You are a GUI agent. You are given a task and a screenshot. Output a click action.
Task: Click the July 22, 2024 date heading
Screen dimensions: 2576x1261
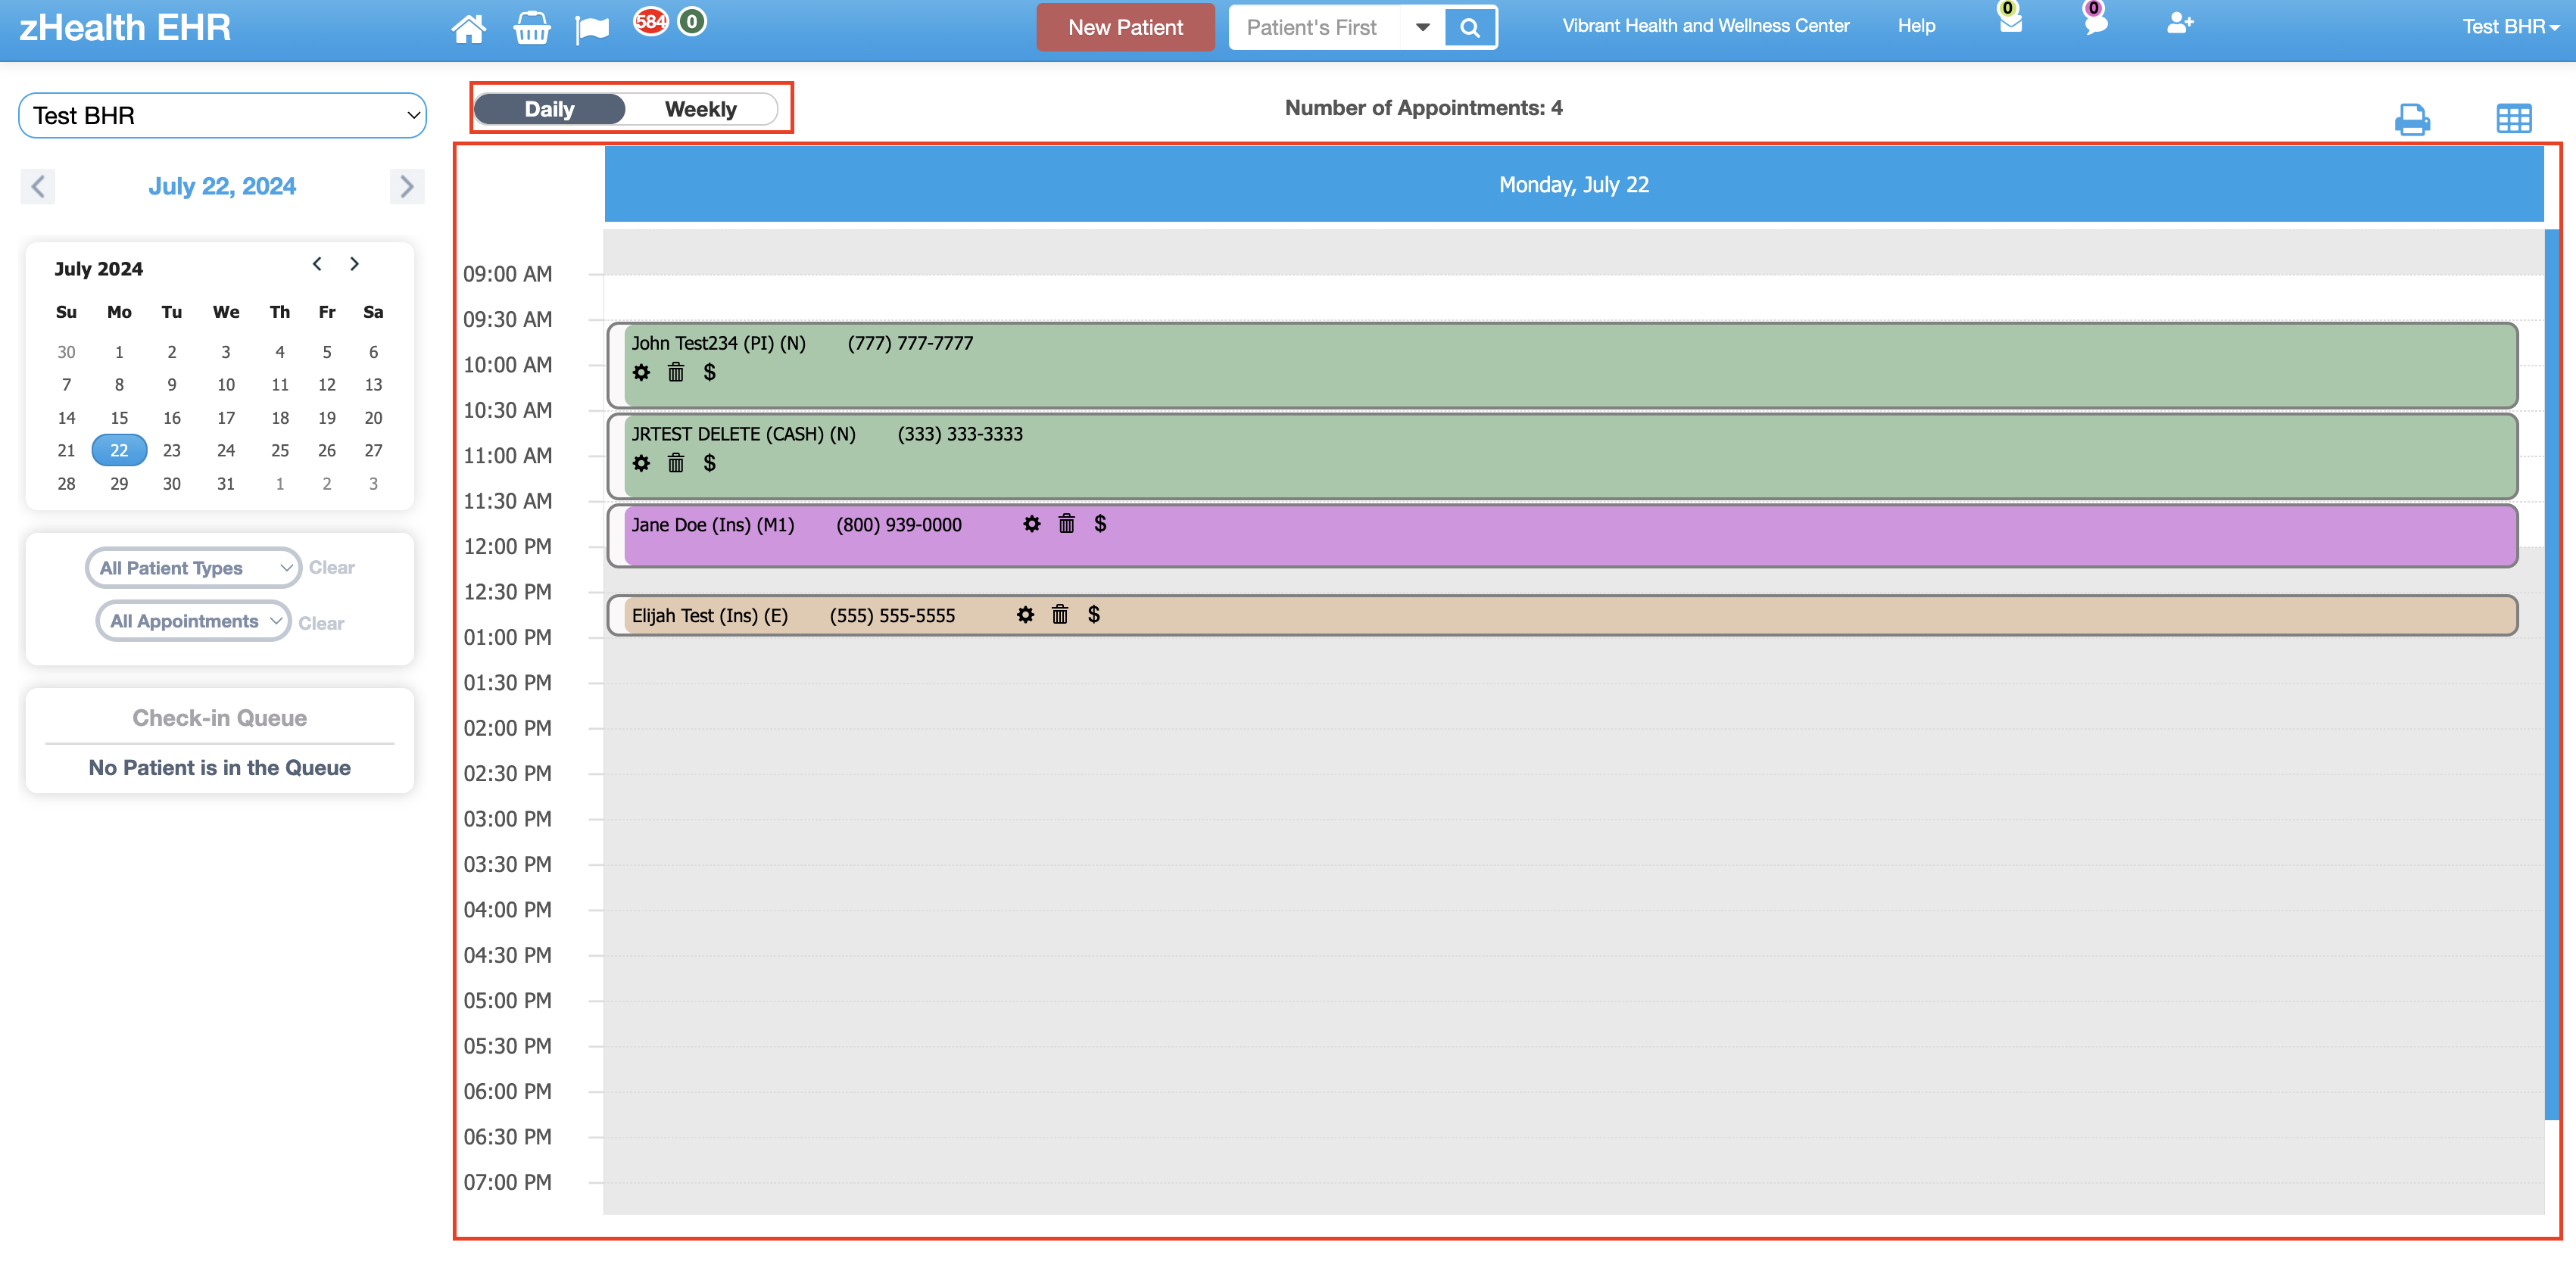point(222,186)
